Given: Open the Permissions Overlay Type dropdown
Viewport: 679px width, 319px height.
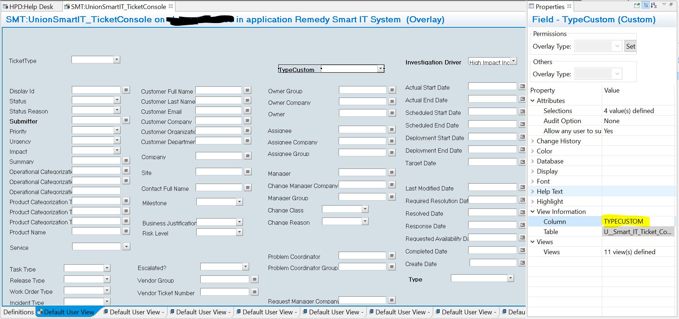Looking at the screenshot, I should point(617,46).
